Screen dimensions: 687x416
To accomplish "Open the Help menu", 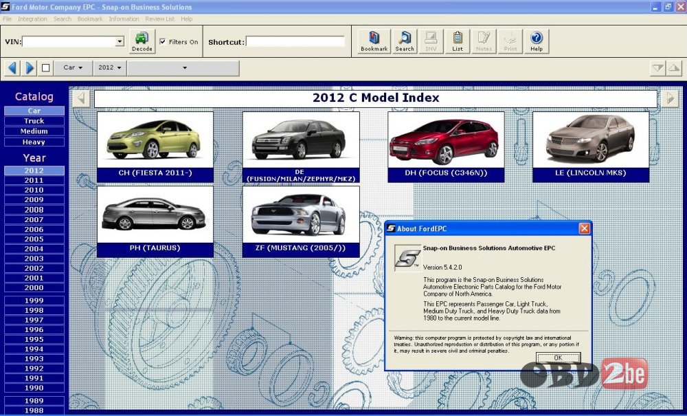I will click(187, 19).
